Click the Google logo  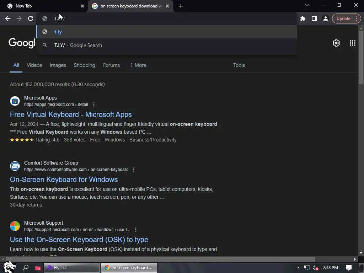[22, 43]
